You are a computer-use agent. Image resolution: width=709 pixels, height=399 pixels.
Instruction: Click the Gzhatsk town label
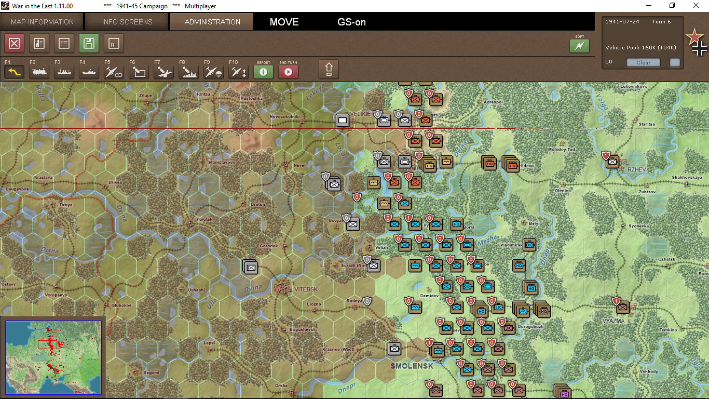click(666, 259)
